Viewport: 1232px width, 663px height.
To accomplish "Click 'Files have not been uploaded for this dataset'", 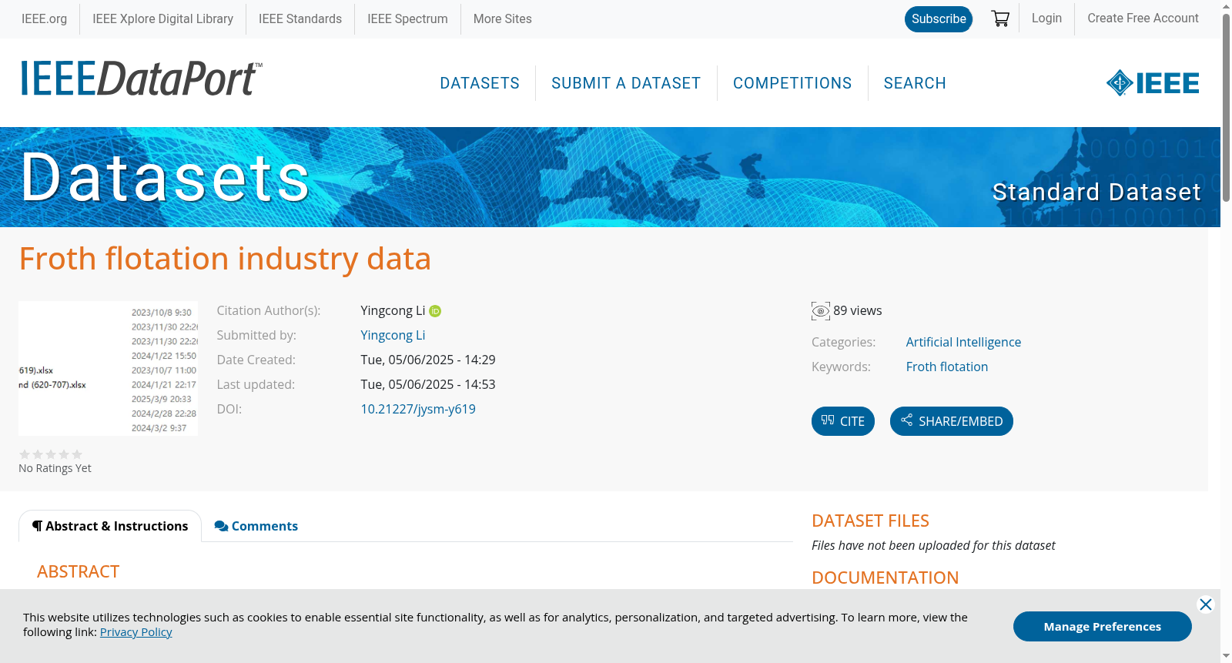I will [x=933, y=546].
